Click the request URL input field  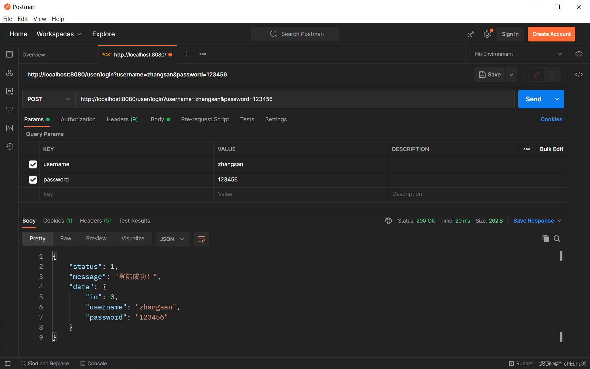click(x=294, y=99)
